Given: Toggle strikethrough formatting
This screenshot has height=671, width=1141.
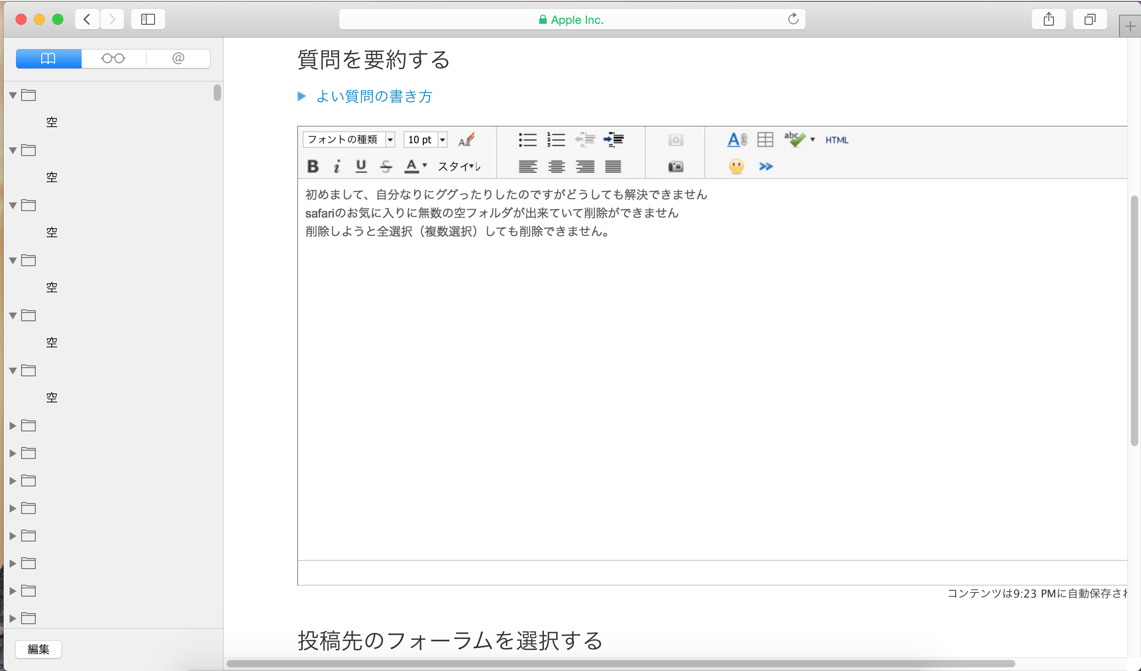Looking at the screenshot, I should [x=386, y=166].
